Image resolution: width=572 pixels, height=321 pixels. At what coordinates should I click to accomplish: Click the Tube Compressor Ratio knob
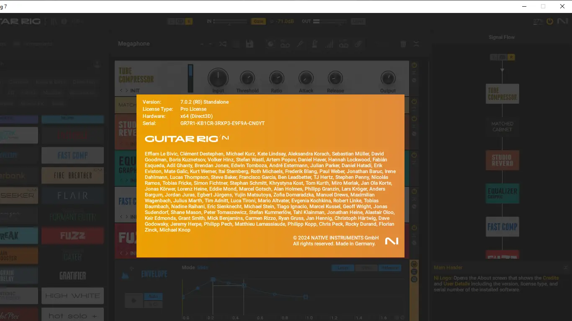277,78
